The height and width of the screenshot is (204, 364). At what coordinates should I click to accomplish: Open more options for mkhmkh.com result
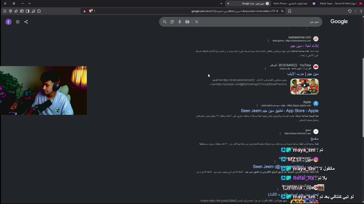coord(280,133)
